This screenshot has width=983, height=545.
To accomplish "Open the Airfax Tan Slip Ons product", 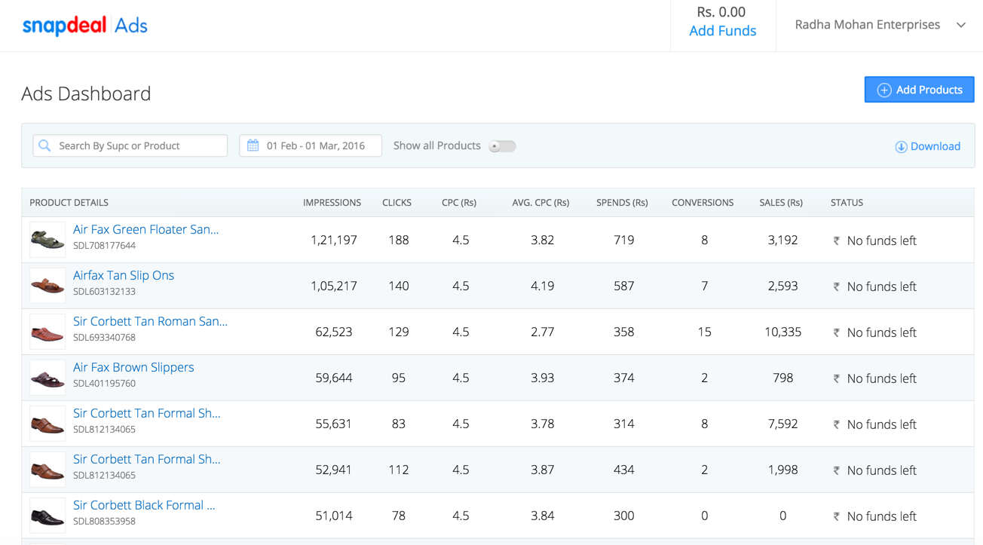I will coord(124,275).
